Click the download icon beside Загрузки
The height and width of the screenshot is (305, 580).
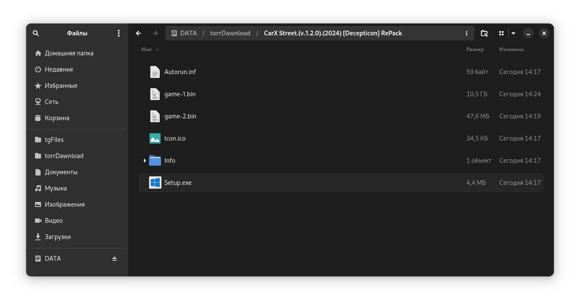pyautogui.click(x=38, y=237)
